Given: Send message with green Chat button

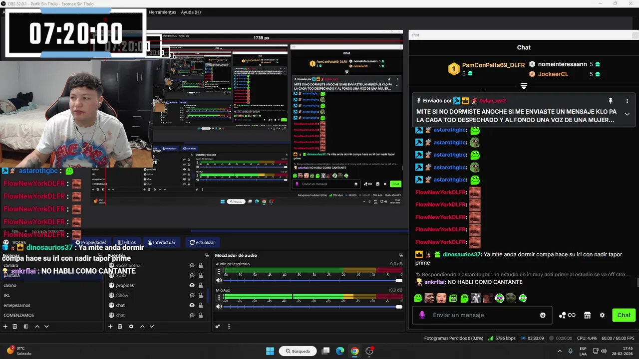Looking at the screenshot, I should point(624,315).
